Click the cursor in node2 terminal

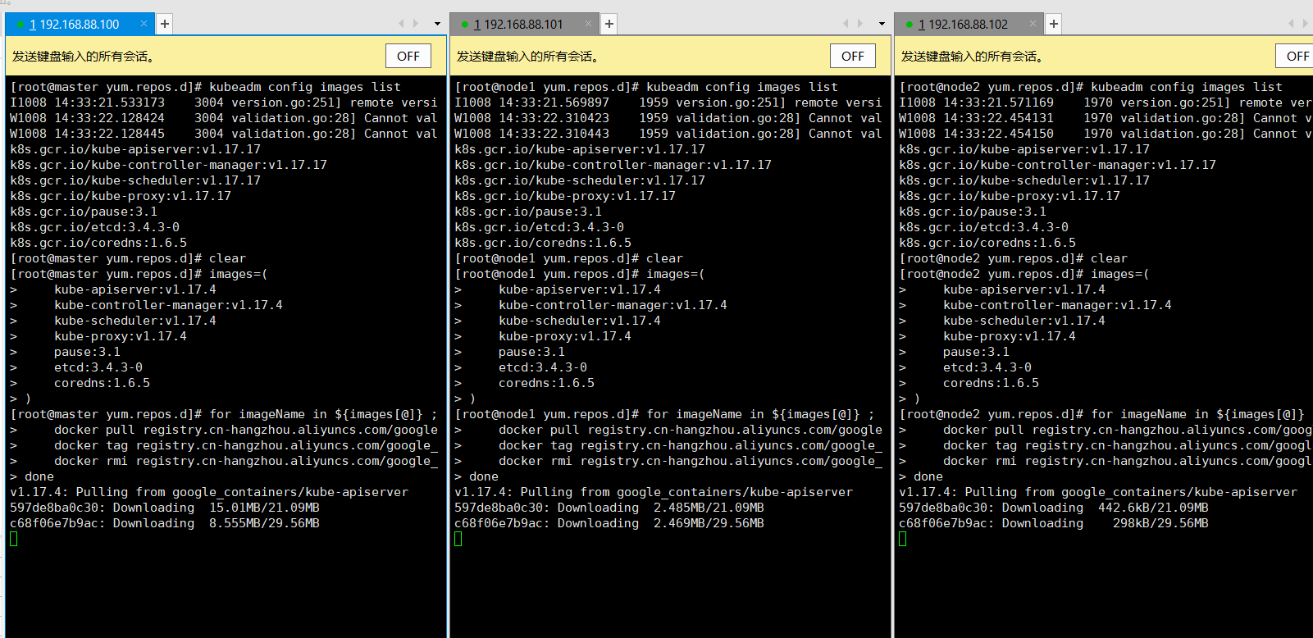tap(903, 539)
